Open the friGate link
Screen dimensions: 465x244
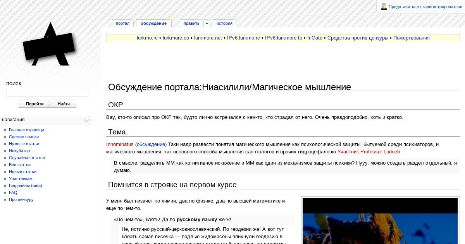[315, 38]
